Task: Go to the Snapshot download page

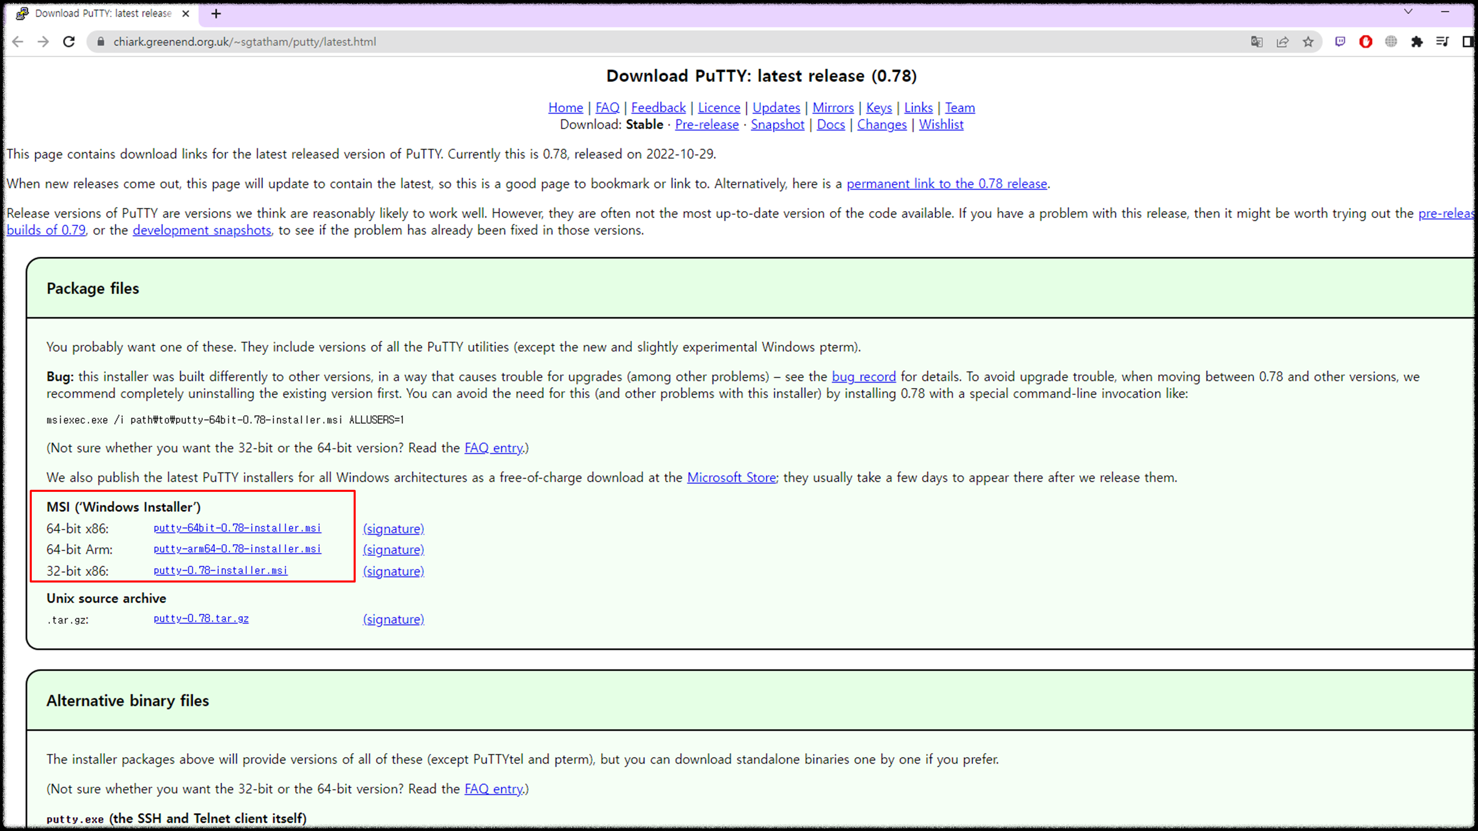Action: 777,124
